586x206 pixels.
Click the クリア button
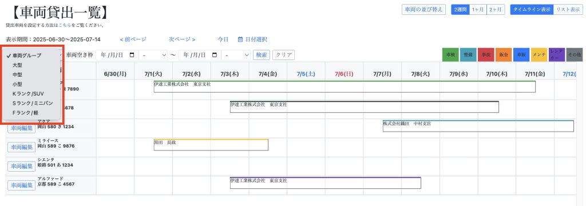coord(284,55)
